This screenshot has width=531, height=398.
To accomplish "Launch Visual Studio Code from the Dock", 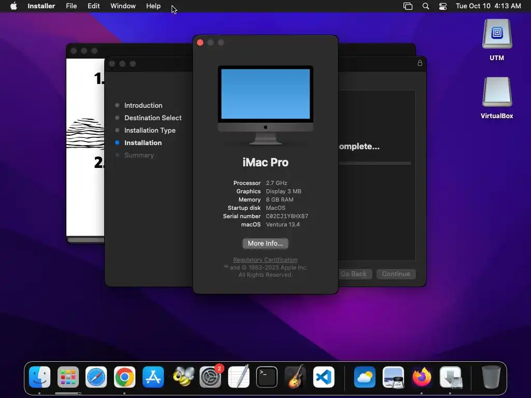I will [324, 377].
